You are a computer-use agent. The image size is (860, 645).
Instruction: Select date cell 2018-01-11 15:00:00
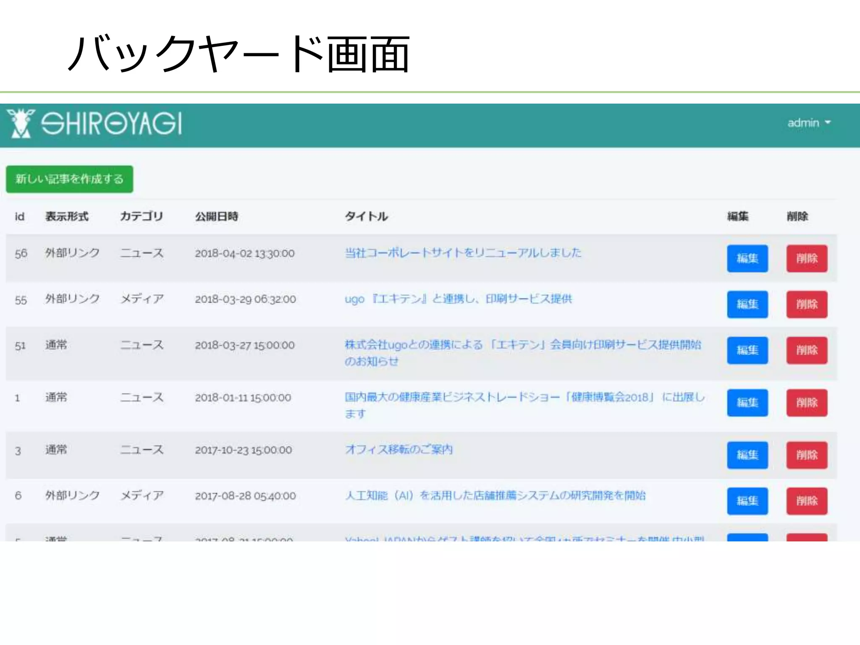pyautogui.click(x=243, y=398)
